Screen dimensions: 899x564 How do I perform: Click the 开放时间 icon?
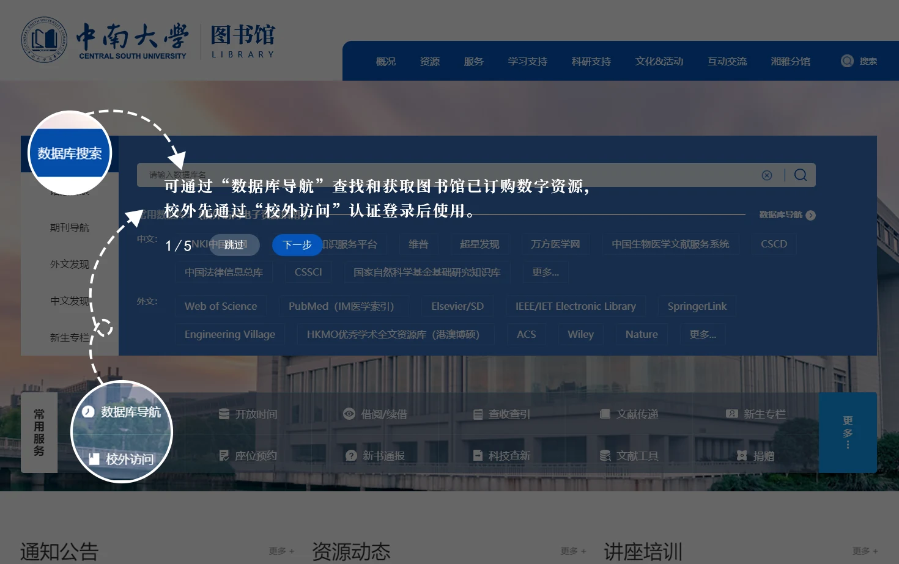[224, 414]
